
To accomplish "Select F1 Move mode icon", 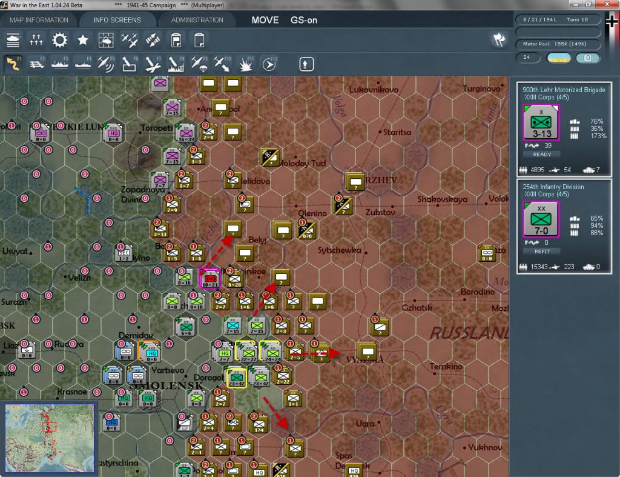I will [x=13, y=64].
